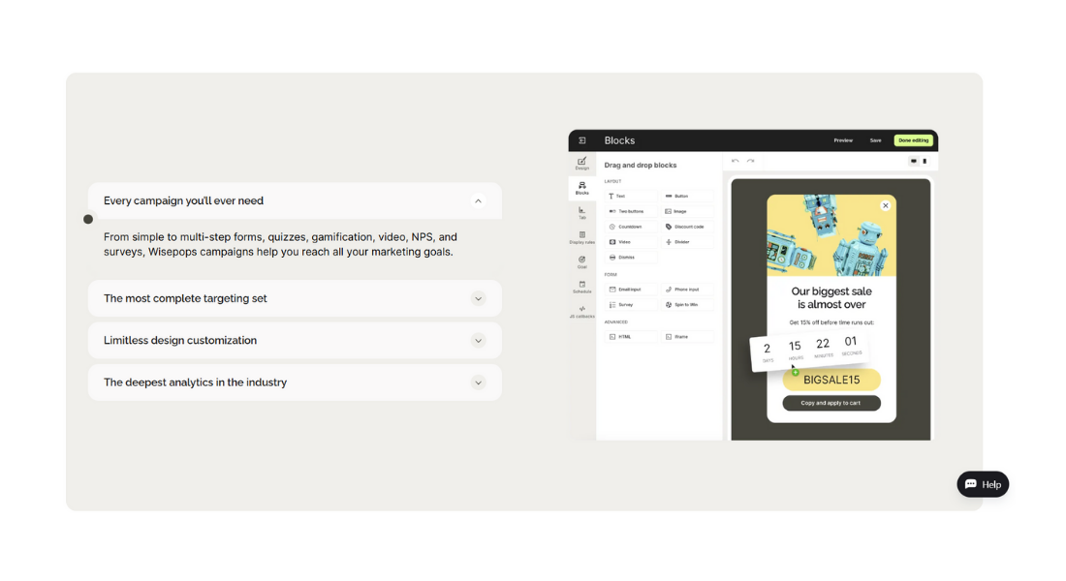Expand 'Limitless design customization' section
Image resolution: width=1066 pixels, height=581 pixels.
click(x=478, y=341)
